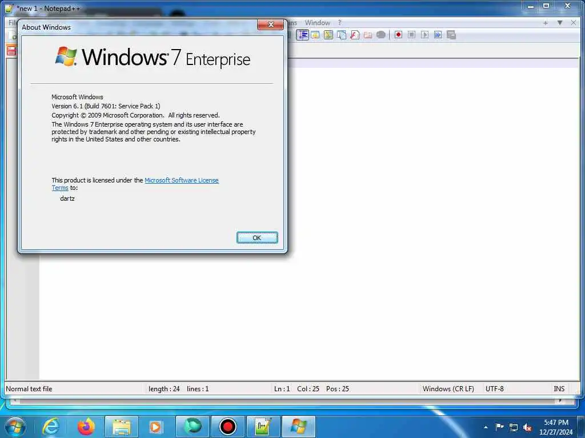585x438 pixels.
Task: Select About Windows taskbar button
Action: coord(298,427)
